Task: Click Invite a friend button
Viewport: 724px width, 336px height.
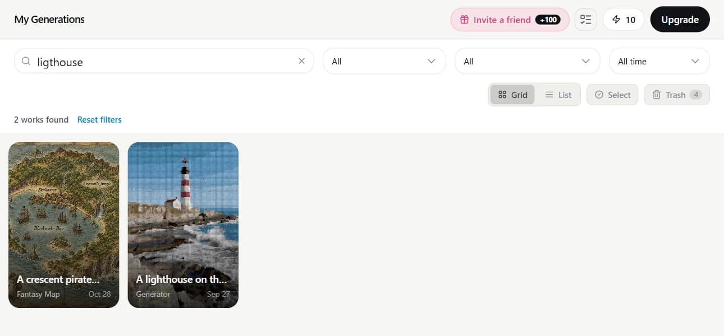Action: pyautogui.click(x=510, y=20)
